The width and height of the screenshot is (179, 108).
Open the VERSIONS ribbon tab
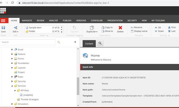81,21
